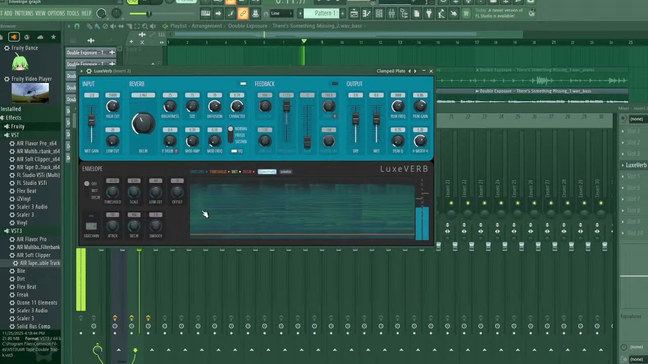The height and width of the screenshot is (364, 648).
Task: Toggle the P. Delay tempo sync T button
Action: point(176,151)
